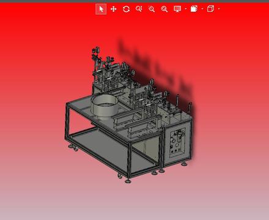Click the monitor display settings icon
Image resolution: width=269 pixels, height=220 pixels.
[x=177, y=9]
